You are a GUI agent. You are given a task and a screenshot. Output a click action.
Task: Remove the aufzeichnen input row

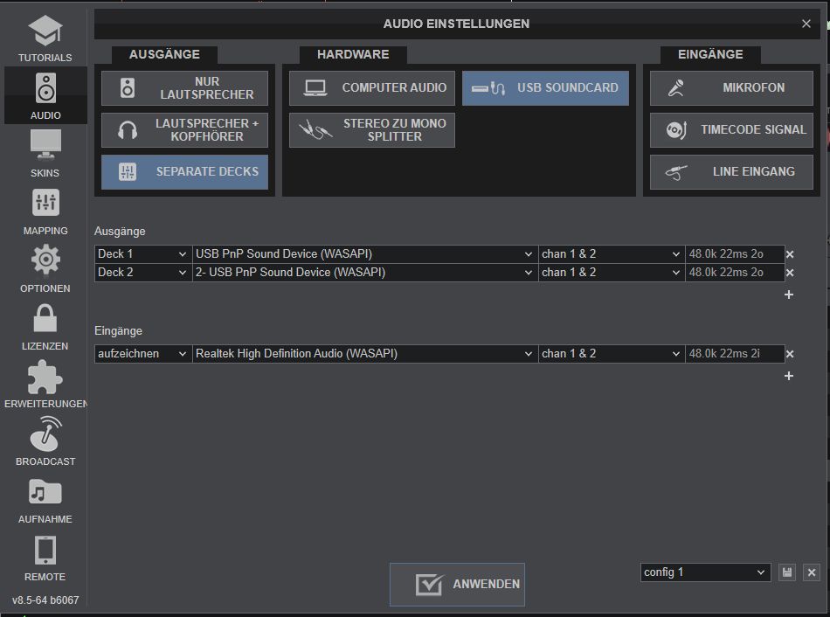[x=790, y=354]
